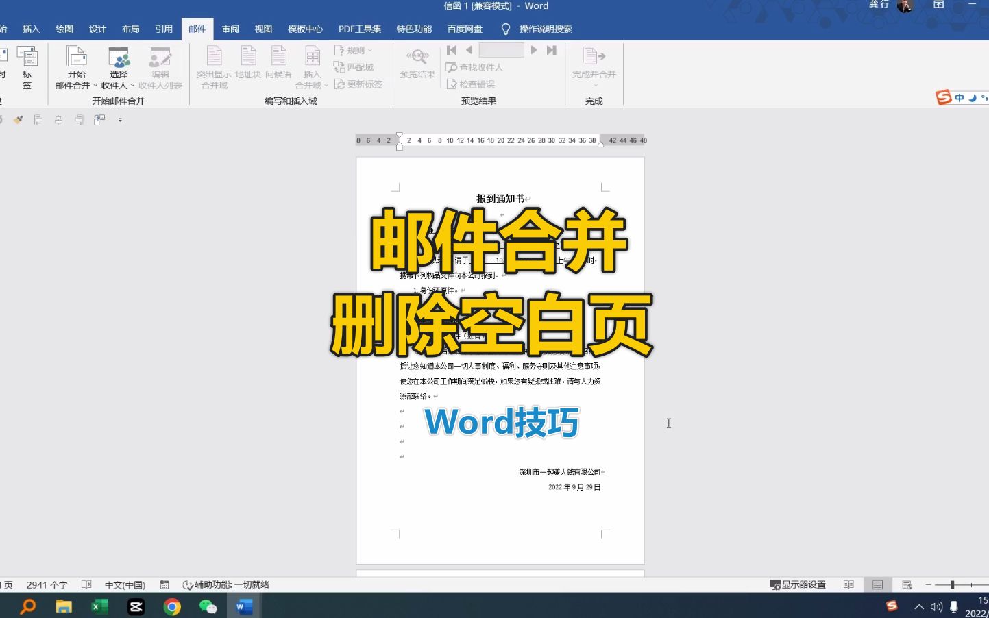
Task: Switch to Print Layout view
Action: [x=877, y=584]
